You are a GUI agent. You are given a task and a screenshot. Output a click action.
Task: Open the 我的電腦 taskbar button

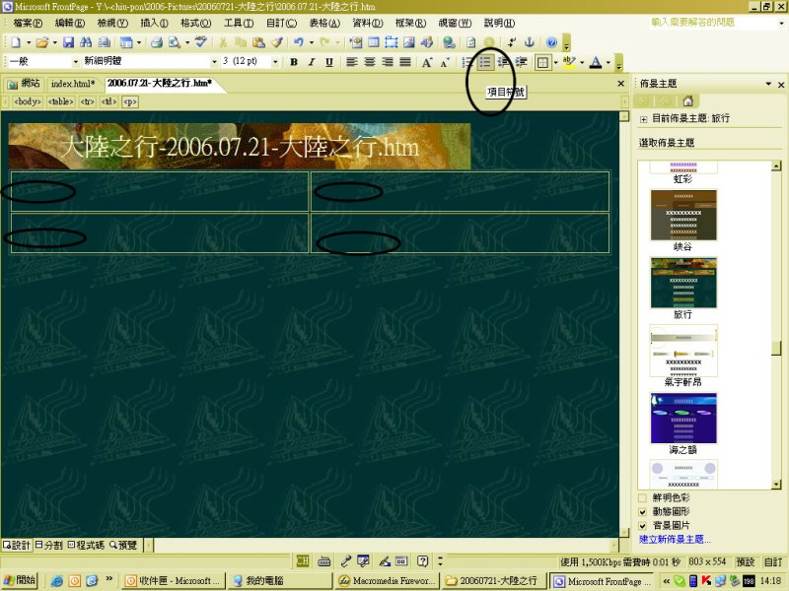pos(279,581)
